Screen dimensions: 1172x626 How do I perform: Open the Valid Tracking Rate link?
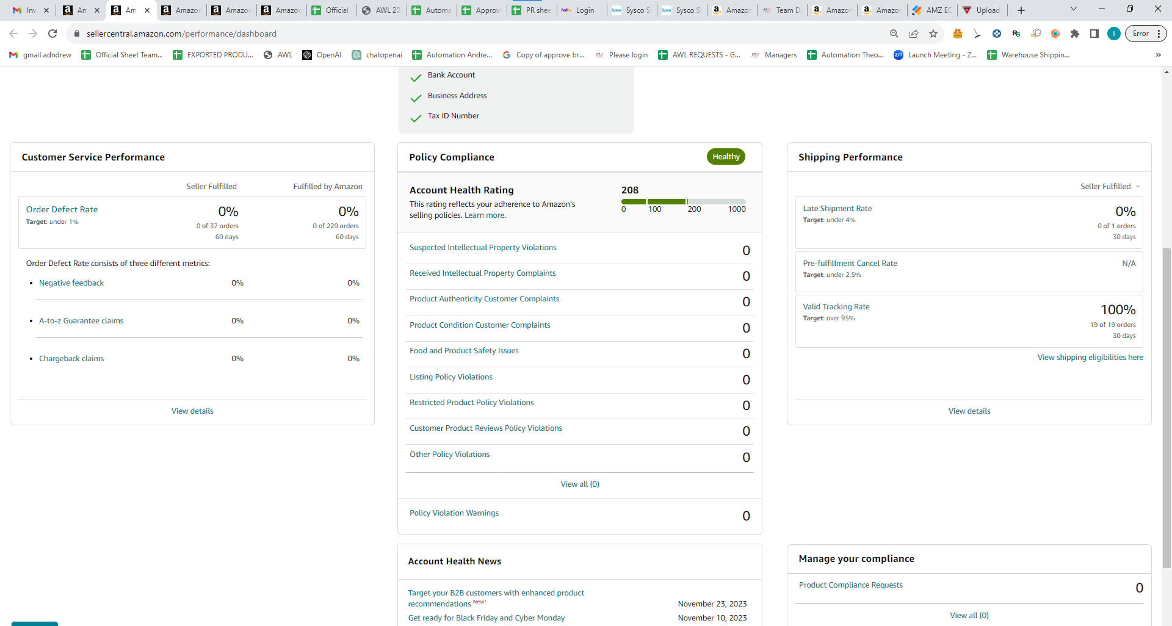(836, 307)
